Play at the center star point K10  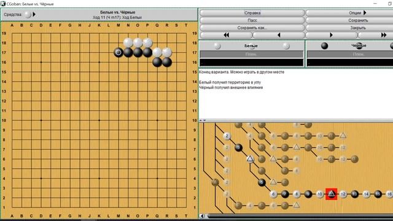pyautogui.click(x=99, y=120)
